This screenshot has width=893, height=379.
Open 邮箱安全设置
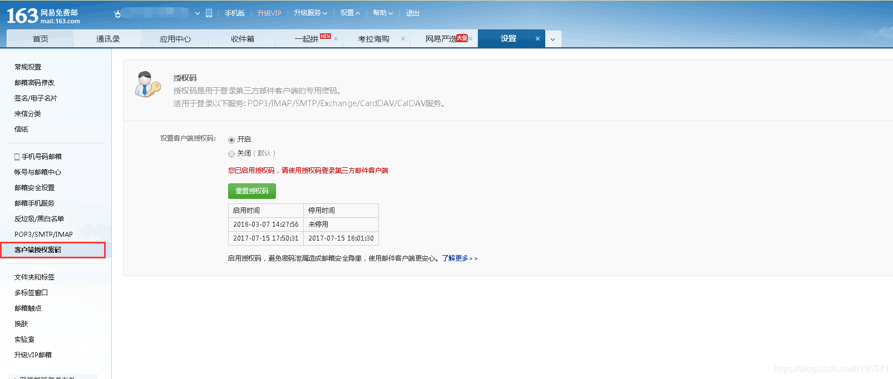[34, 188]
